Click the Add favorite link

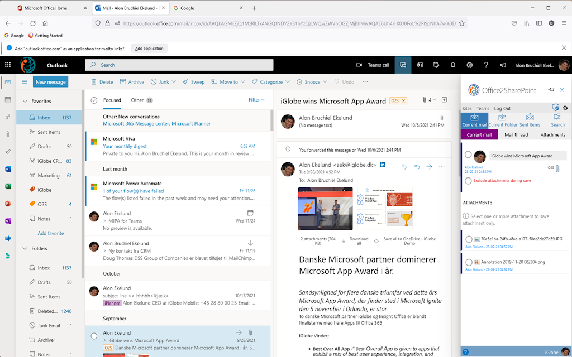click(51, 233)
